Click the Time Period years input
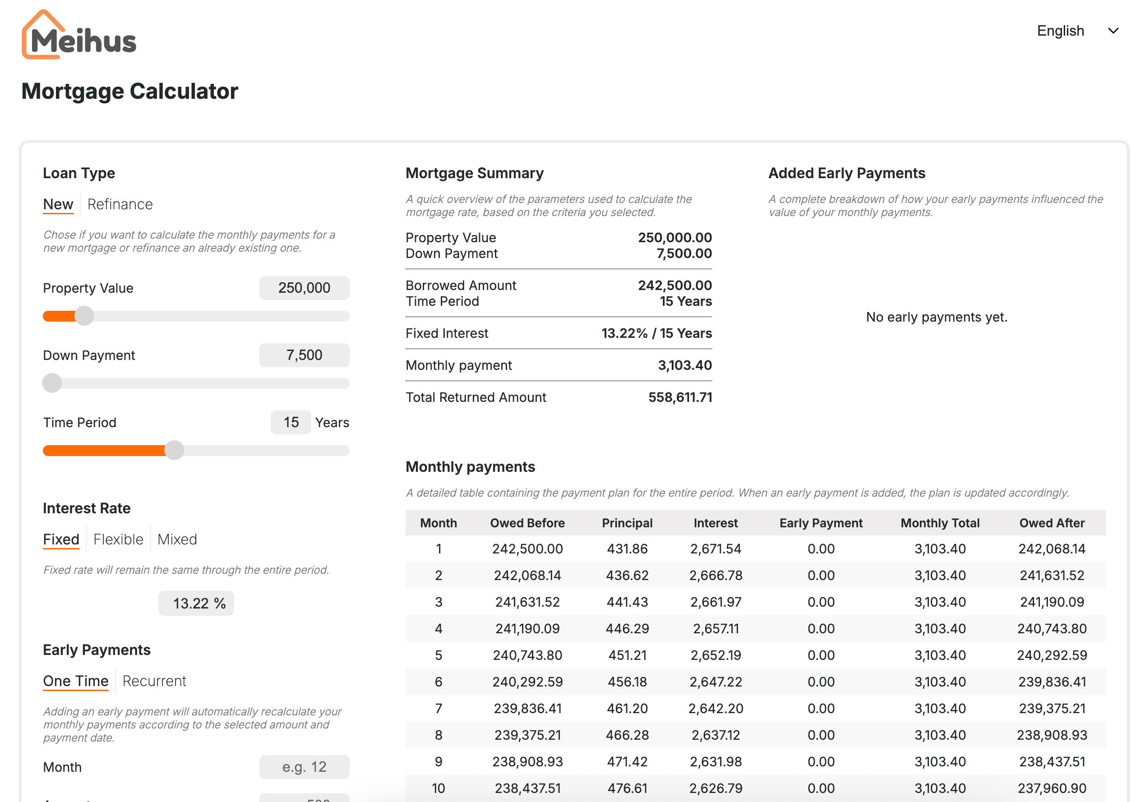The image size is (1145, 802). pyautogui.click(x=291, y=423)
